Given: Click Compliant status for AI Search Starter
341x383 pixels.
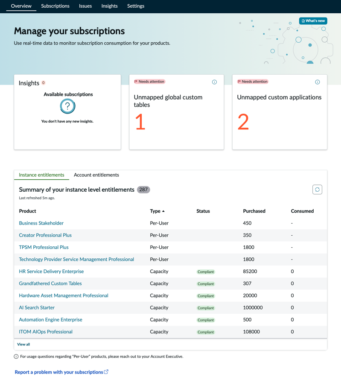Looking at the screenshot, I should point(206,308).
